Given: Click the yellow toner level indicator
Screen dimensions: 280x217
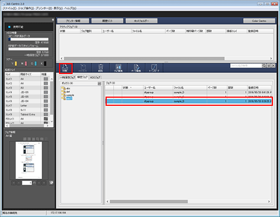Looking at the screenshot, I should pyautogui.click(x=16, y=64).
